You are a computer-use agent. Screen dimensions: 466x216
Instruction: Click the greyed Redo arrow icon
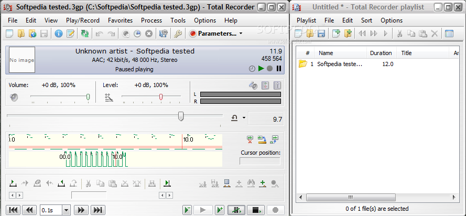[x=111, y=34]
